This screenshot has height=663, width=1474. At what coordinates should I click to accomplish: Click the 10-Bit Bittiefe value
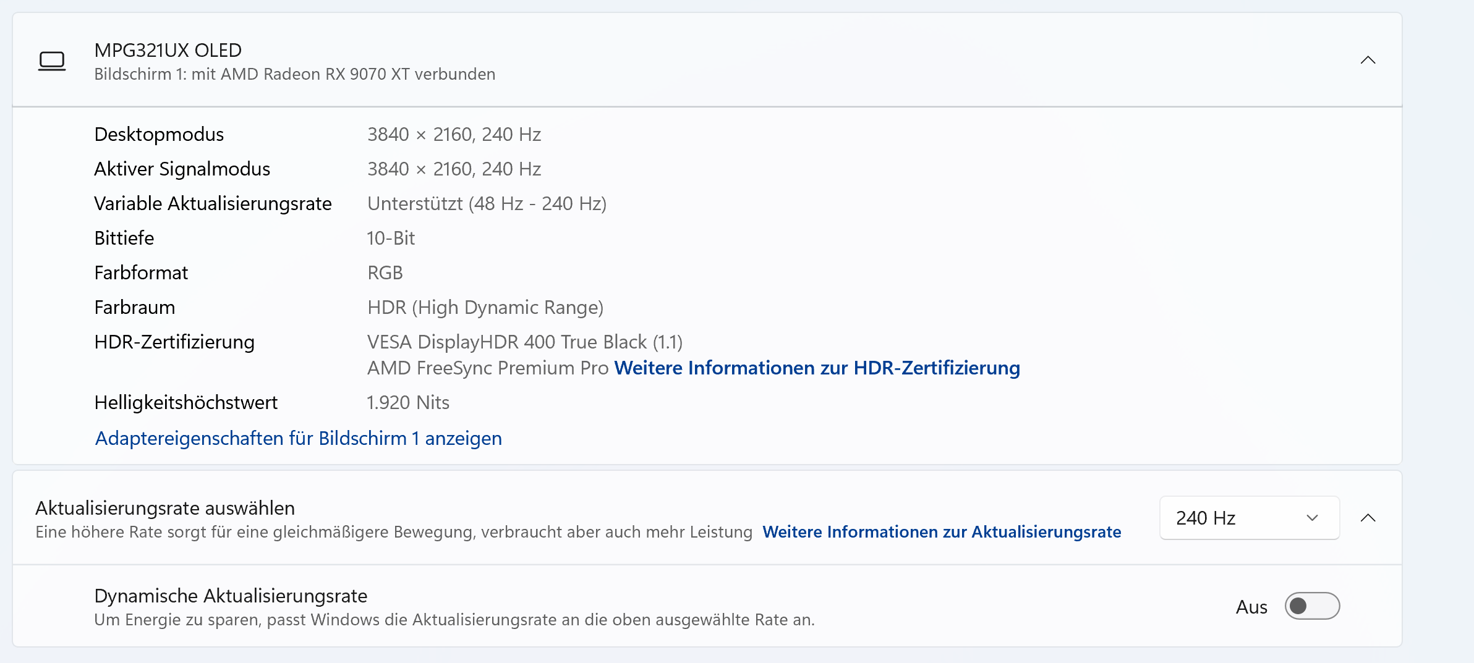391,238
